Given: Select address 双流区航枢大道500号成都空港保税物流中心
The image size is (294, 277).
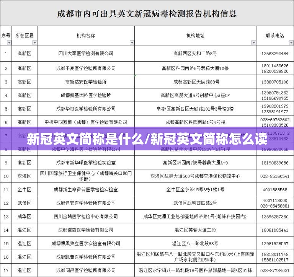Looking at the screenshot, I should [x=195, y=176].
